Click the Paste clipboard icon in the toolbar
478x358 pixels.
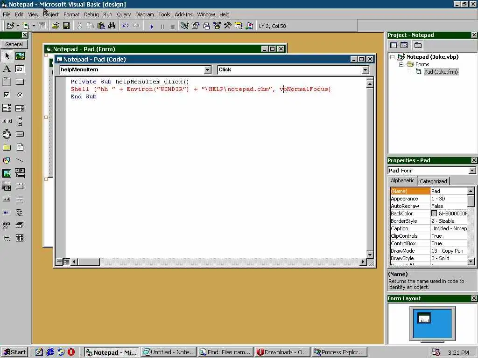(x=101, y=26)
